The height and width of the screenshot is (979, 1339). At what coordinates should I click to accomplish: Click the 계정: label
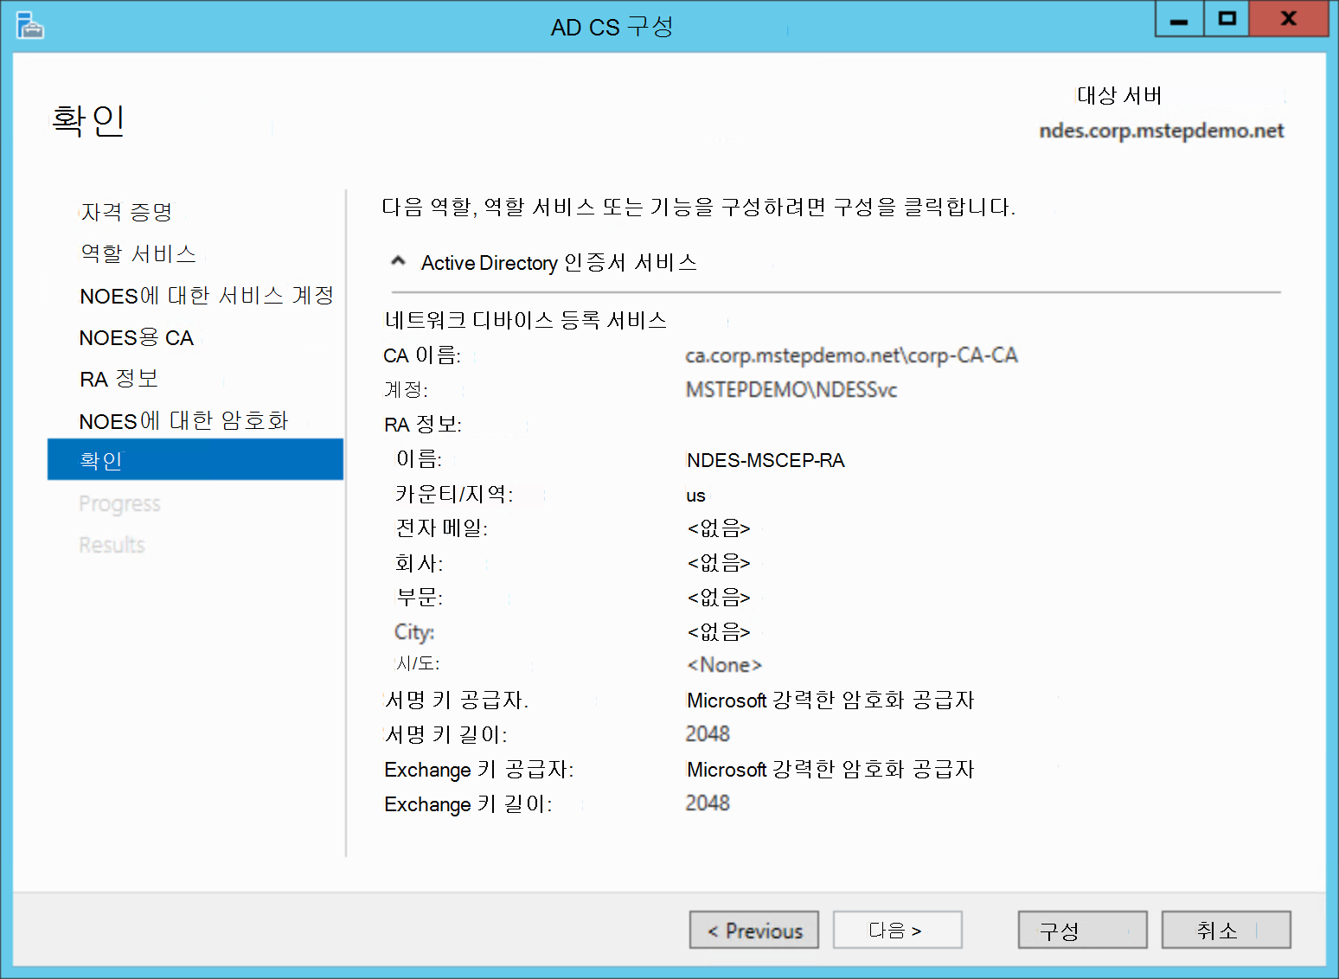(x=406, y=390)
